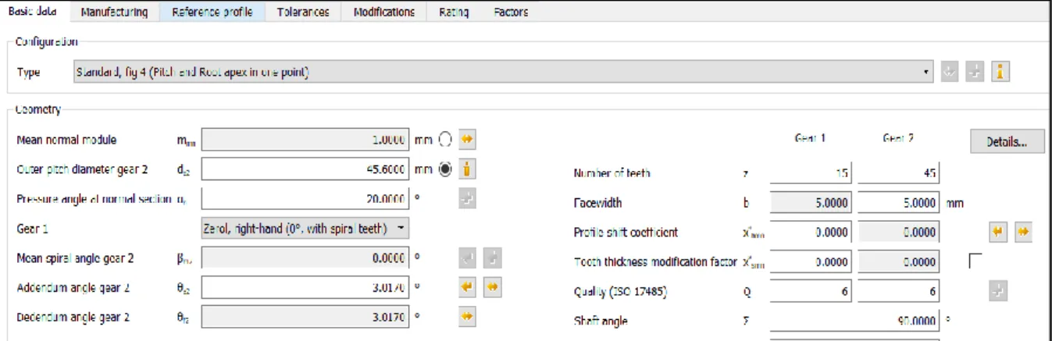Edit the Addendum angle gear 2 field
This screenshot has width=1052, height=341.
coord(305,287)
